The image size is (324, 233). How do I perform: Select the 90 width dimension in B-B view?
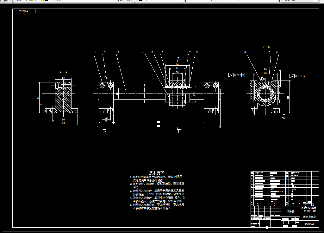point(265,69)
